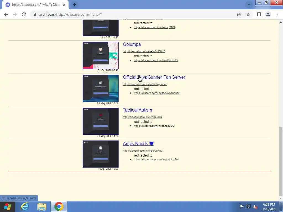Viewport: 283px width, 212px height.
Task: Click http://discord.com/invite/siivagunner link
Action: (145, 84)
